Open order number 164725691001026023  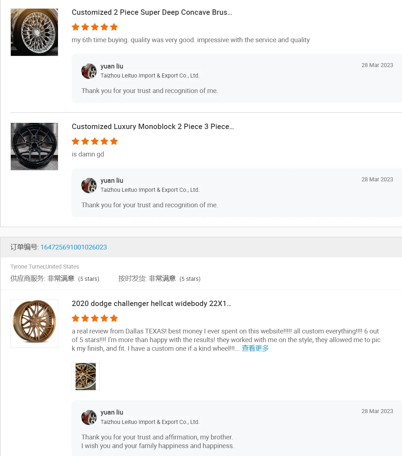(x=73, y=247)
